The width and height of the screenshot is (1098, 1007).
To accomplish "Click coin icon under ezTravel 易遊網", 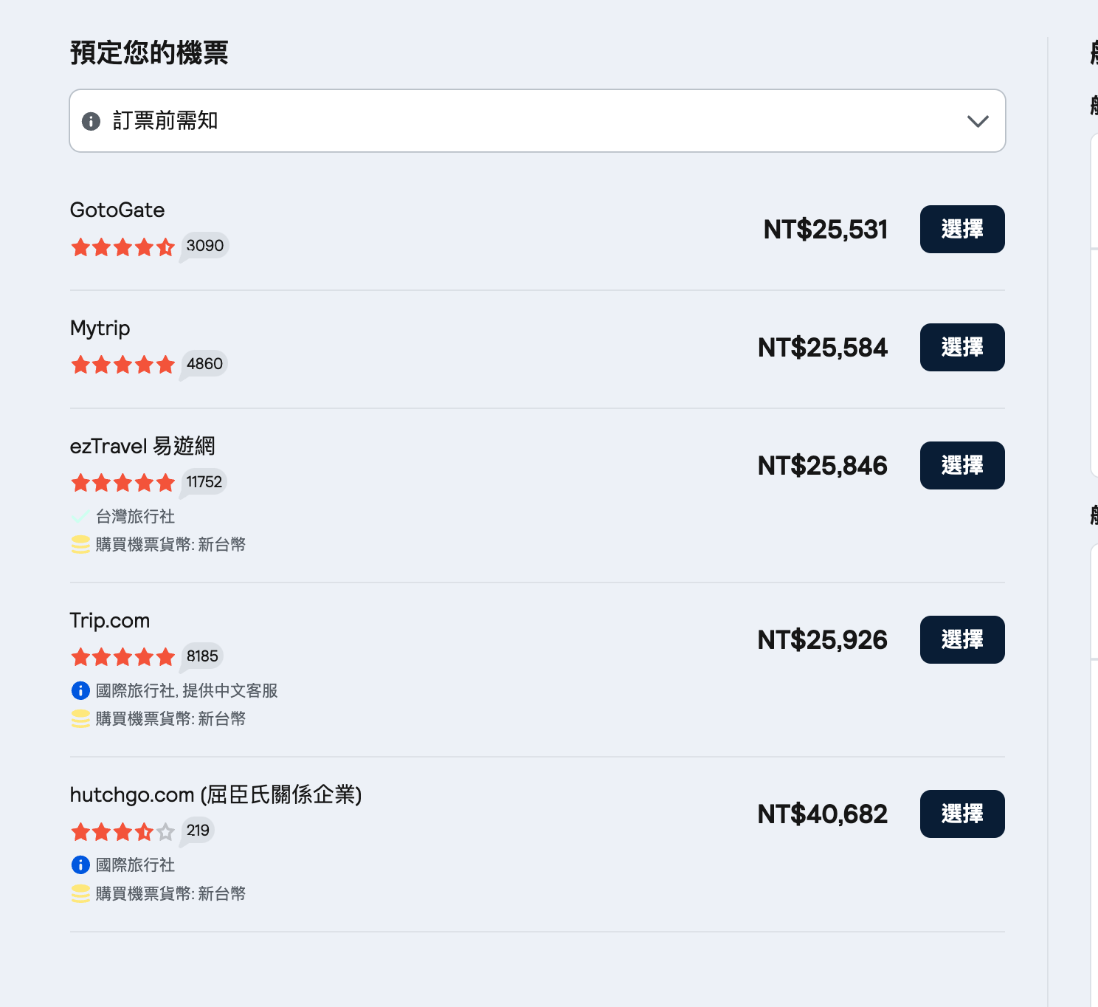I will 80,545.
